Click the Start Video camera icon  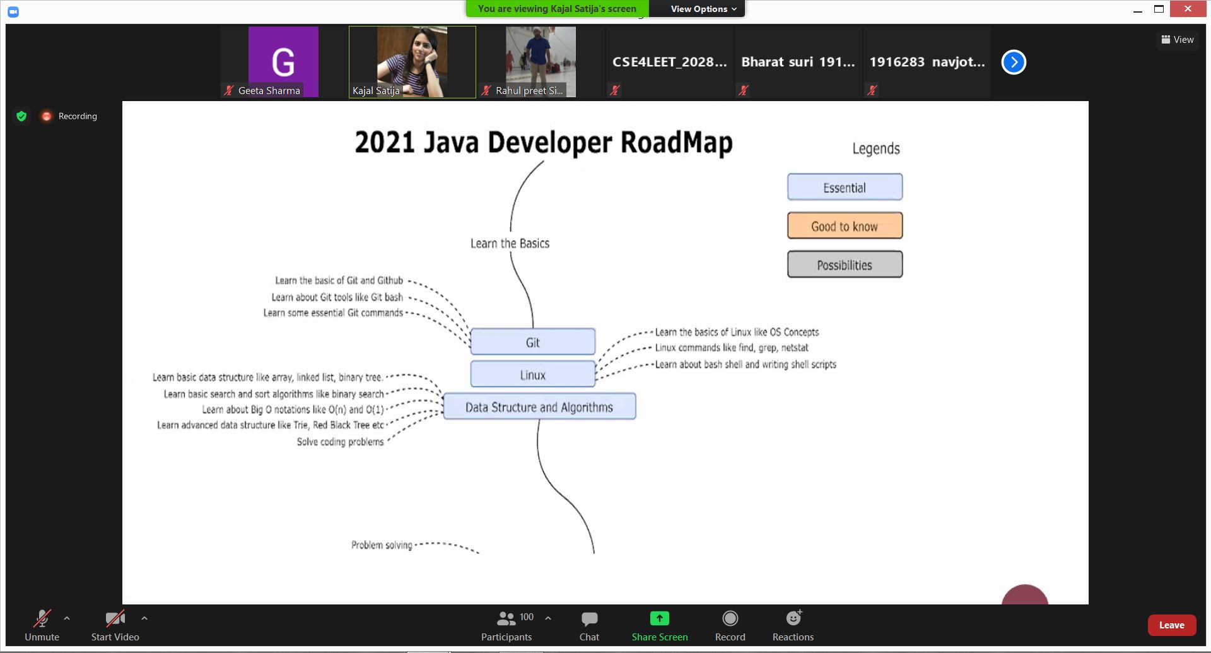pos(115,619)
